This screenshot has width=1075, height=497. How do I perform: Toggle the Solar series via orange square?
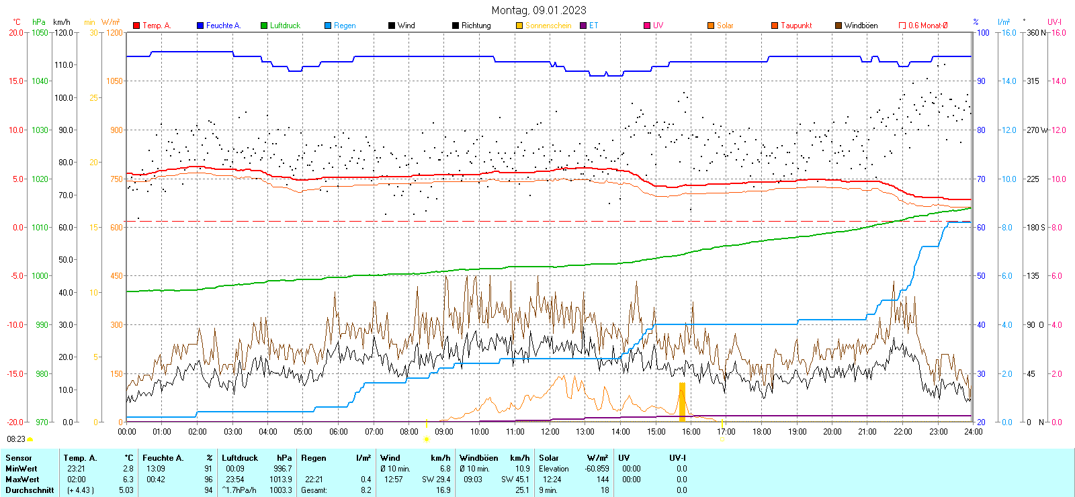pyautogui.click(x=711, y=26)
